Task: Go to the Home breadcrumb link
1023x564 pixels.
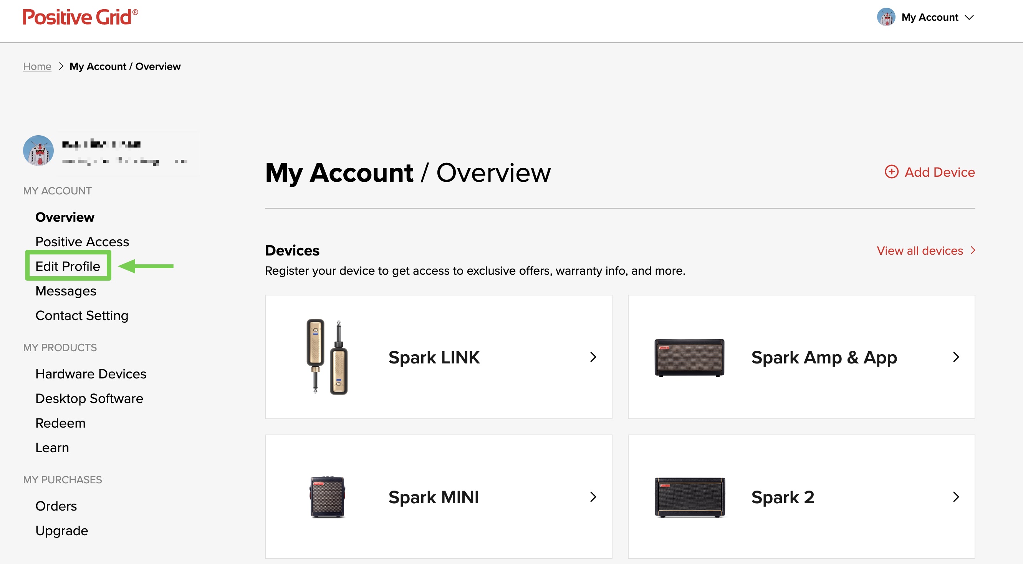Action: tap(37, 66)
